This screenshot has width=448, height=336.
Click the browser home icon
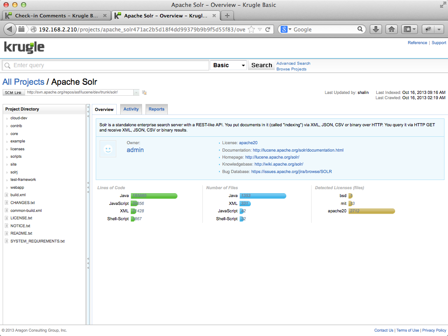392,29
